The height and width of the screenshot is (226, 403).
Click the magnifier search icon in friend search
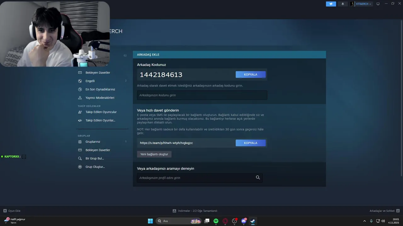click(x=258, y=178)
